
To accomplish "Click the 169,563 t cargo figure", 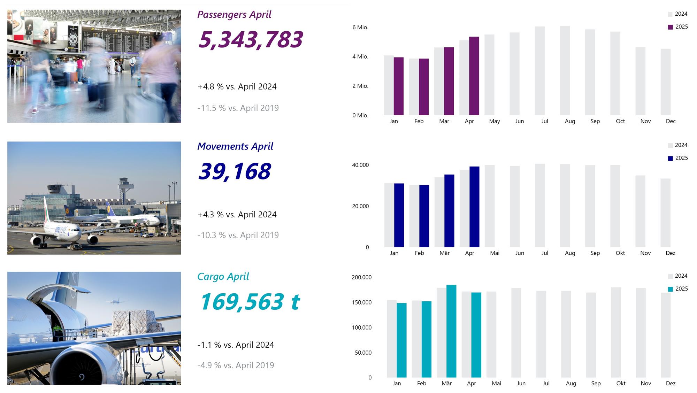I will click(x=250, y=302).
